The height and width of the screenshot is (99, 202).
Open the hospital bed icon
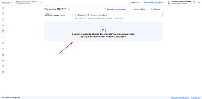click(3, 49)
